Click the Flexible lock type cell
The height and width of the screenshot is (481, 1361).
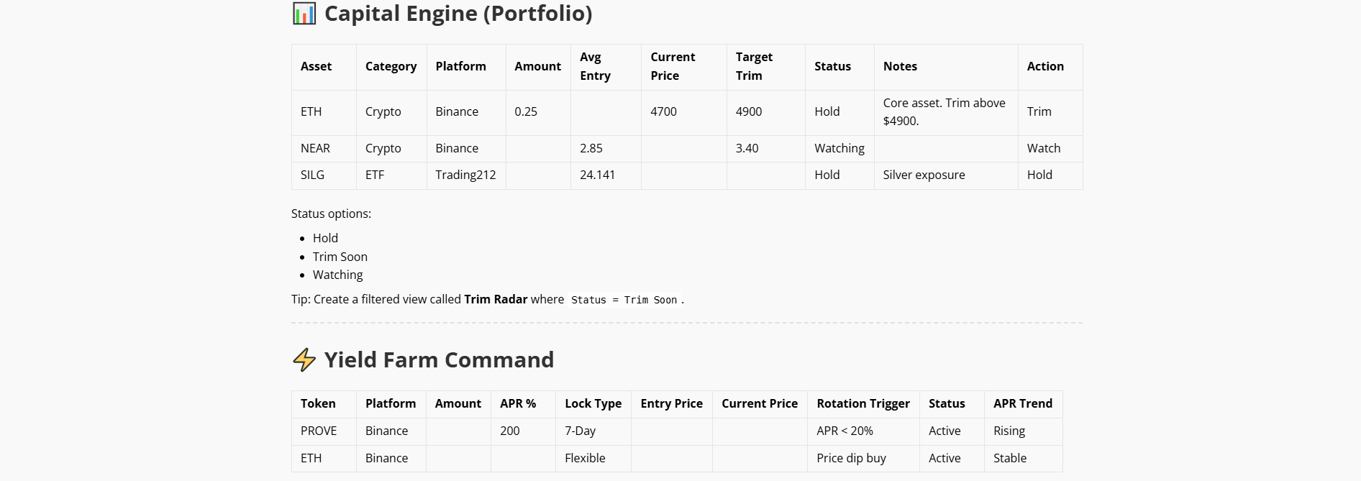pos(593,459)
